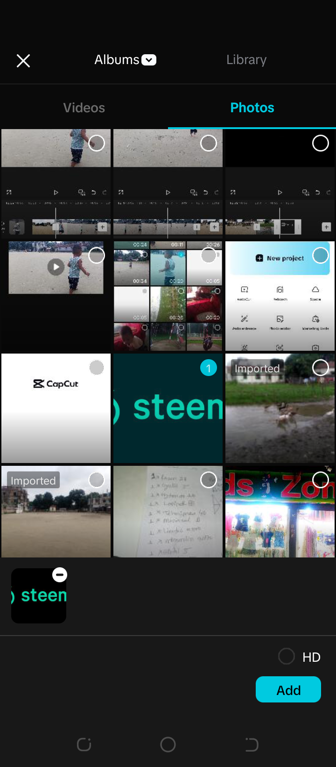Close the media picker with the X icon

23,60
